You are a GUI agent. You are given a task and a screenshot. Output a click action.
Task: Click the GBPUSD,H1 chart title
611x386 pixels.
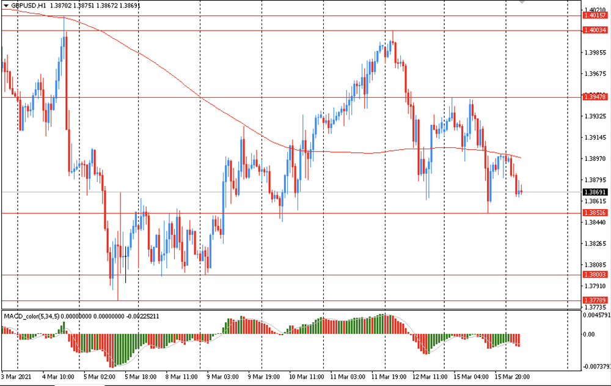coord(29,6)
